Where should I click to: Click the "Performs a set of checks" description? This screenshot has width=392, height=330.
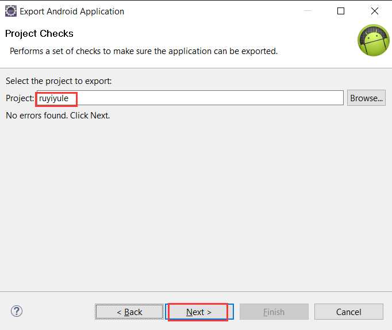(x=144, y=51)
